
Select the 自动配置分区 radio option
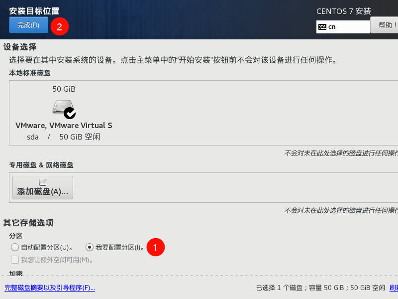coord(15,247)
